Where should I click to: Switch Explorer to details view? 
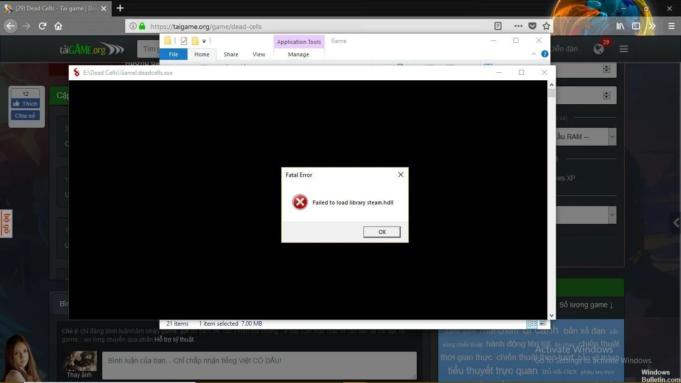[532, 324]
